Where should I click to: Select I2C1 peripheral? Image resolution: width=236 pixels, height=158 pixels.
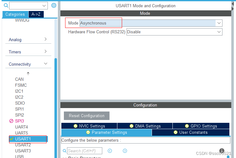pos(19,91)
